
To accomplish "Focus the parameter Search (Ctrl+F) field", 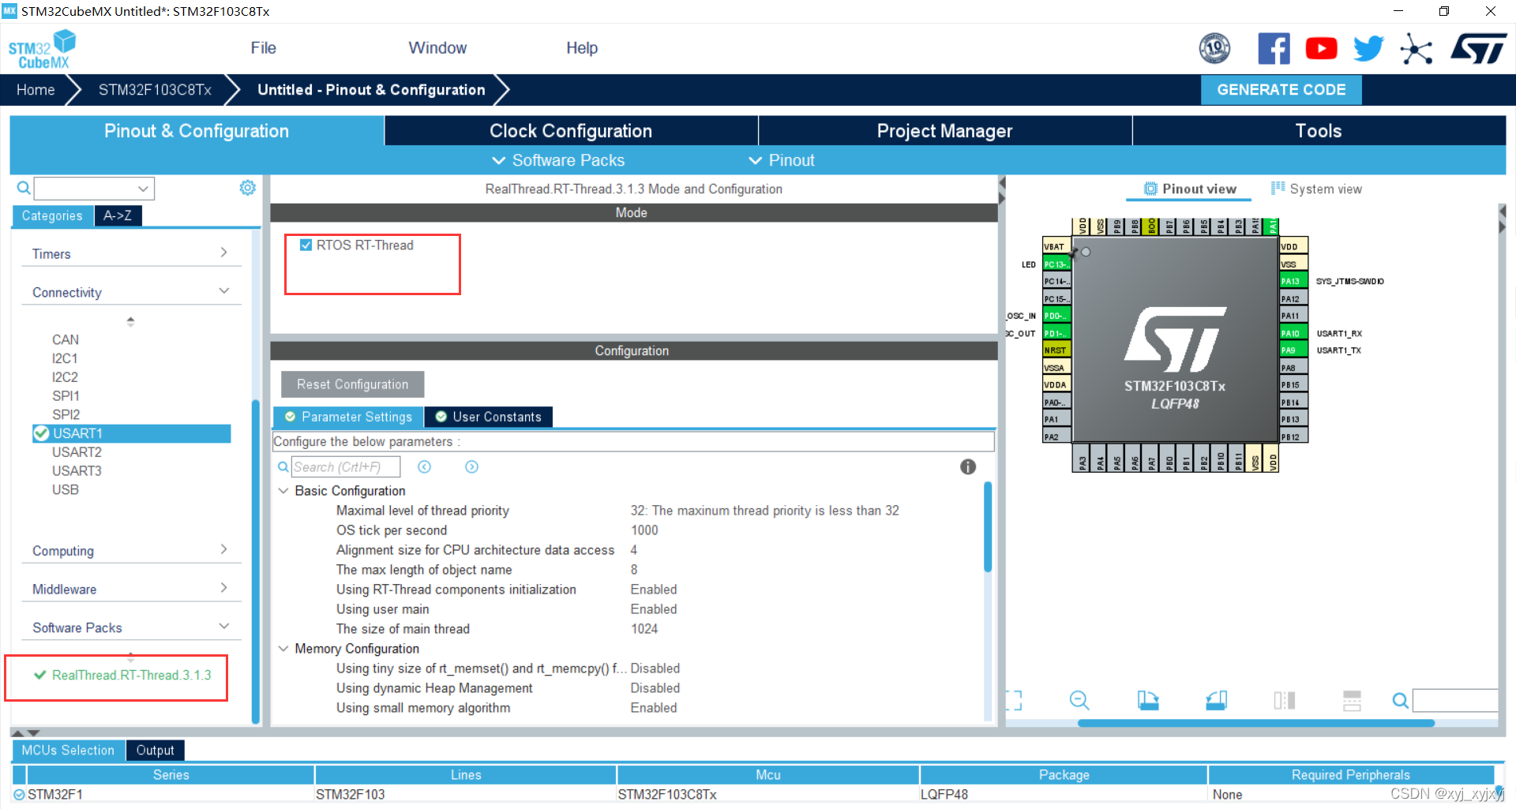I will [345, 466].
